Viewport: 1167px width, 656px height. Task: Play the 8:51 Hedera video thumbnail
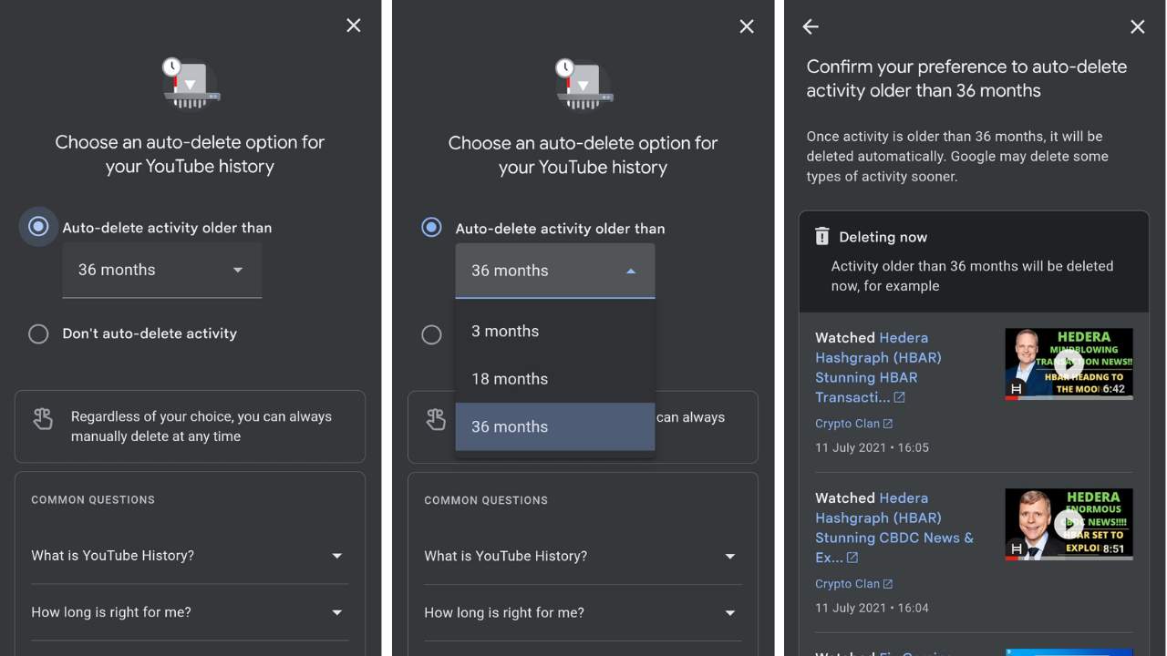1069,524
